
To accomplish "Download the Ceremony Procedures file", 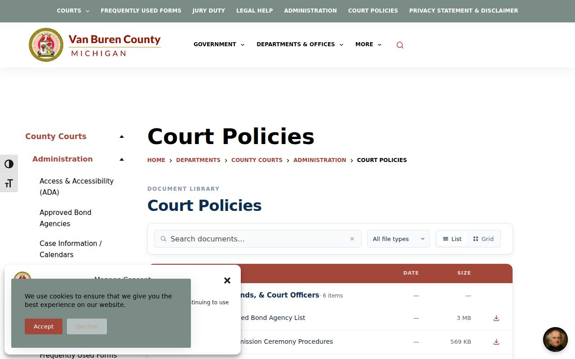I will pyautogui.click(x=496, y=342).
